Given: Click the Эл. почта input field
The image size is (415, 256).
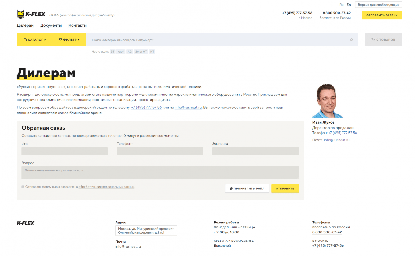Looking at the screenshot, I should point(256,151).
